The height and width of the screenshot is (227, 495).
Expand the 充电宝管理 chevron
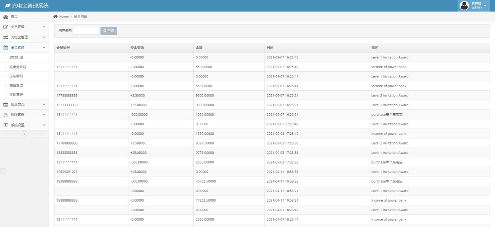44,37
